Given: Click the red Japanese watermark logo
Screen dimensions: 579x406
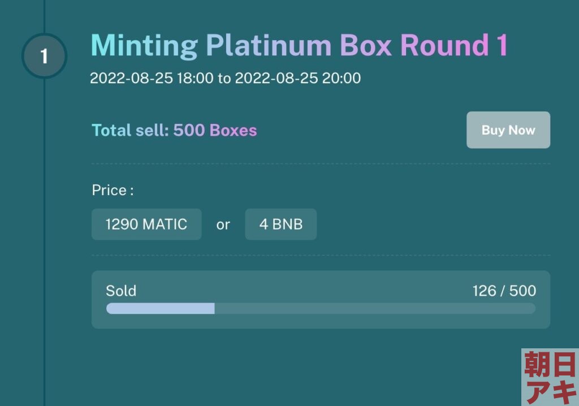Looking at the screenshot, I should tap(550, 377).
